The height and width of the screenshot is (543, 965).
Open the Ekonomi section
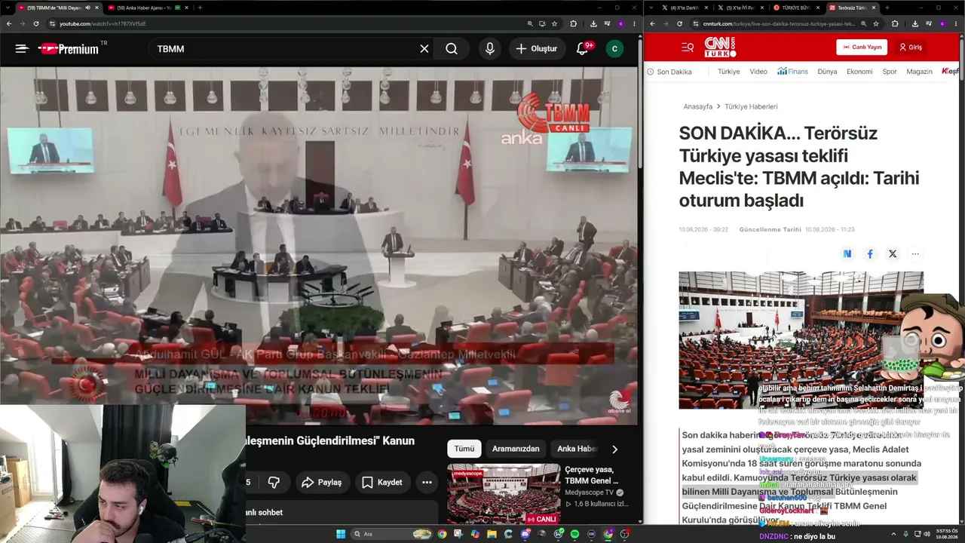859,72
